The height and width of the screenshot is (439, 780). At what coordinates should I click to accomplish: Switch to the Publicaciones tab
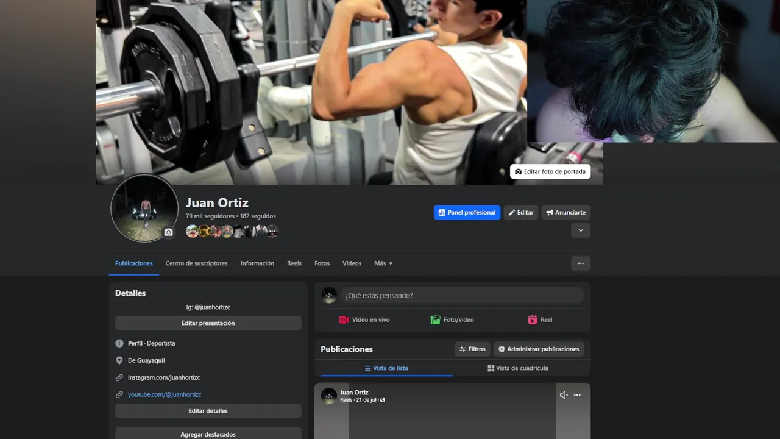click(134, 263)
